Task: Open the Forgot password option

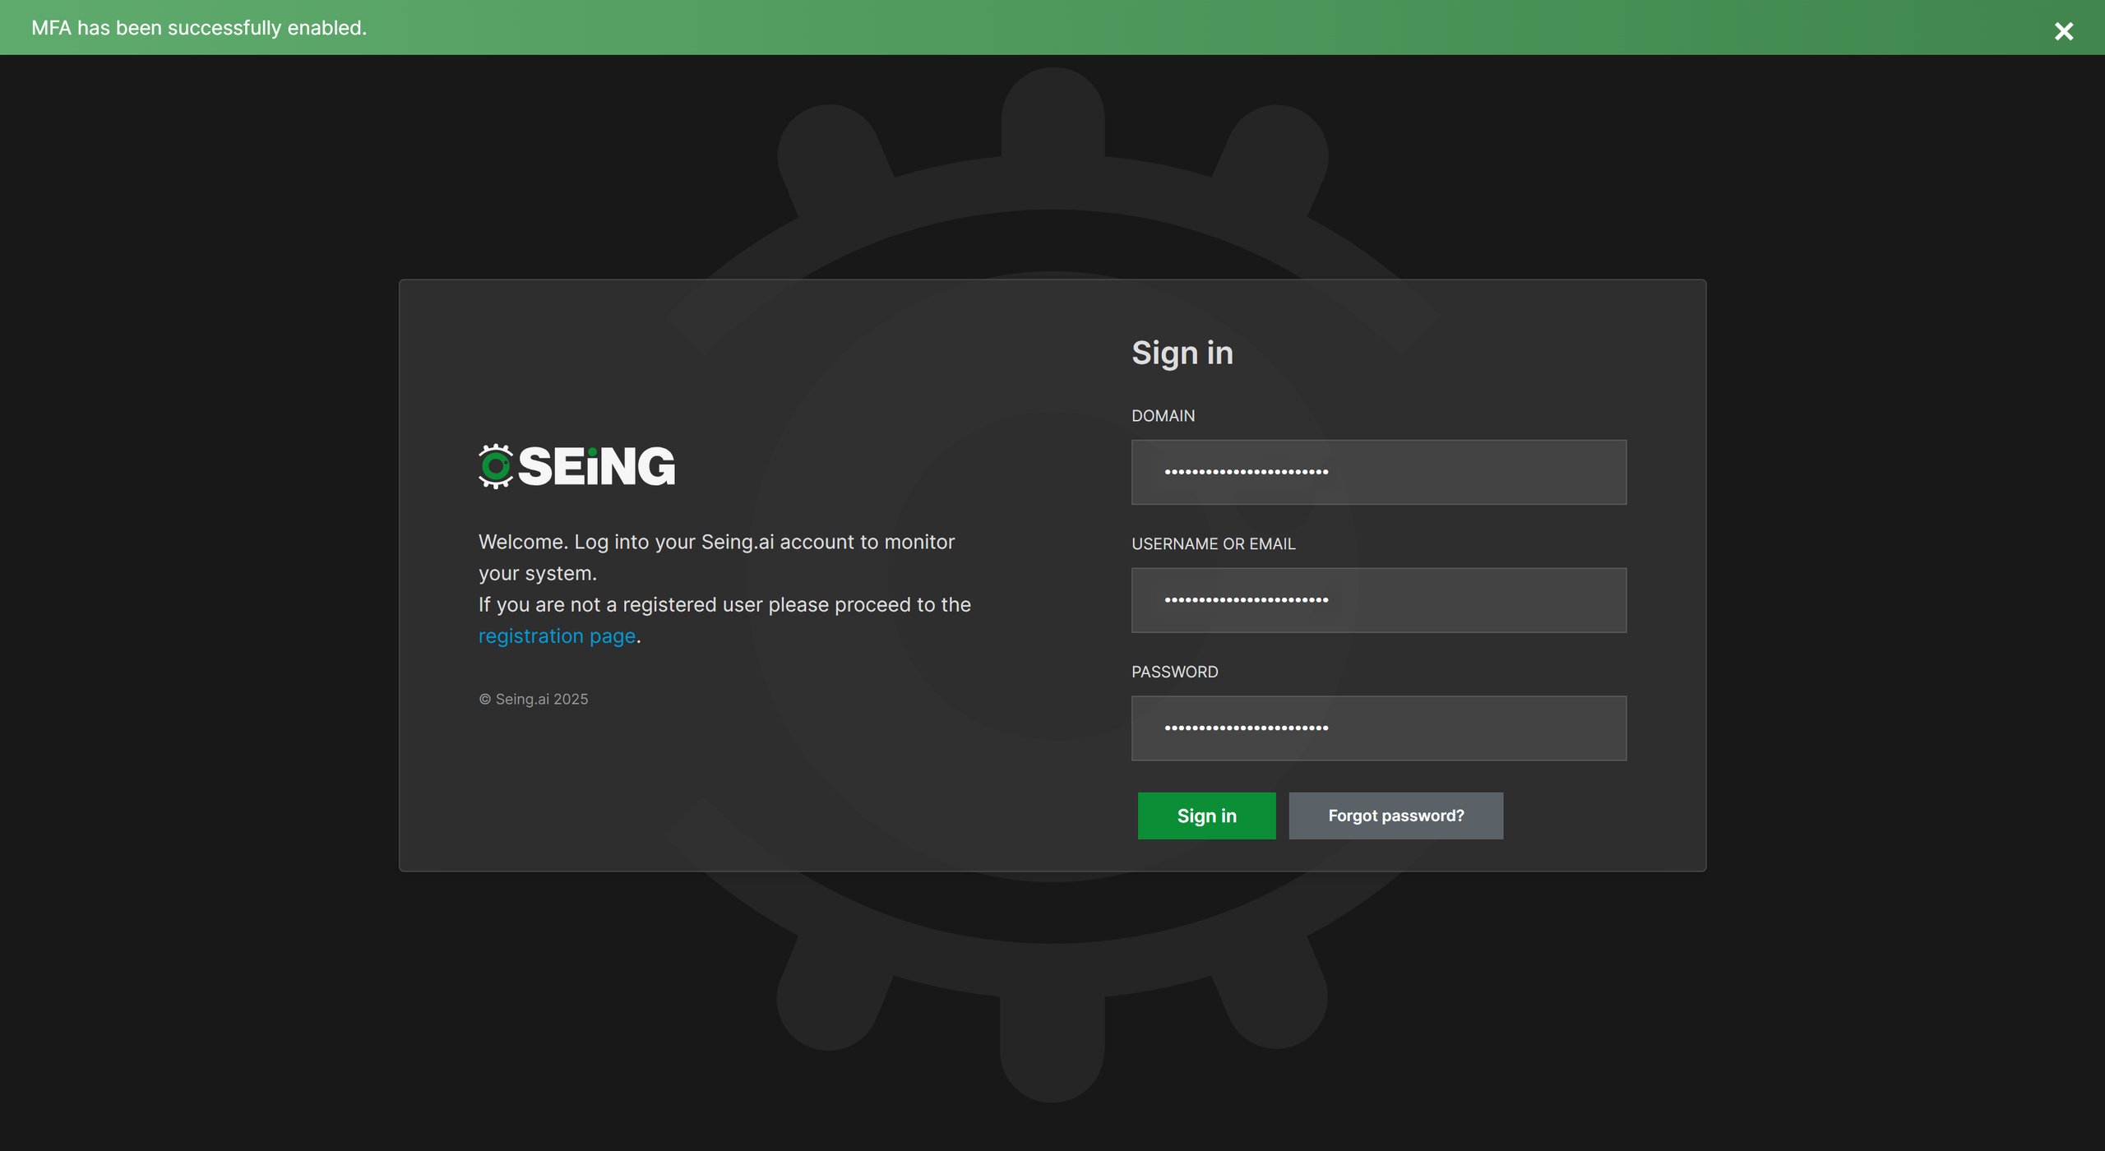Action: pyautogui.click(x=1395, y=816)
